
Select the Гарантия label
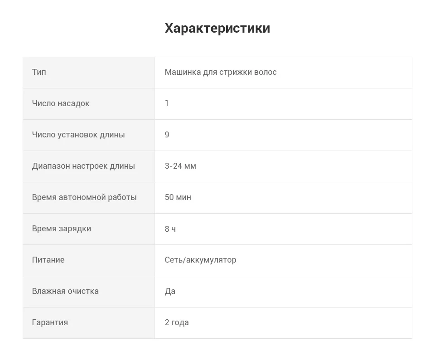[50, 323]
